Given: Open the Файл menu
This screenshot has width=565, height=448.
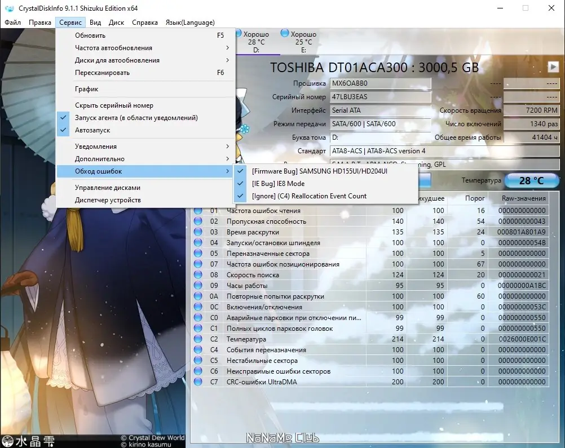Looking at the screenshot, I should [x=12, y=23].
